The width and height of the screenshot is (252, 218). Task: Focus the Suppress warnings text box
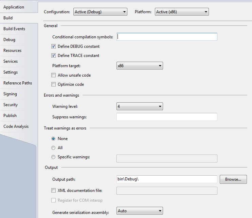(x=167, y=117)
